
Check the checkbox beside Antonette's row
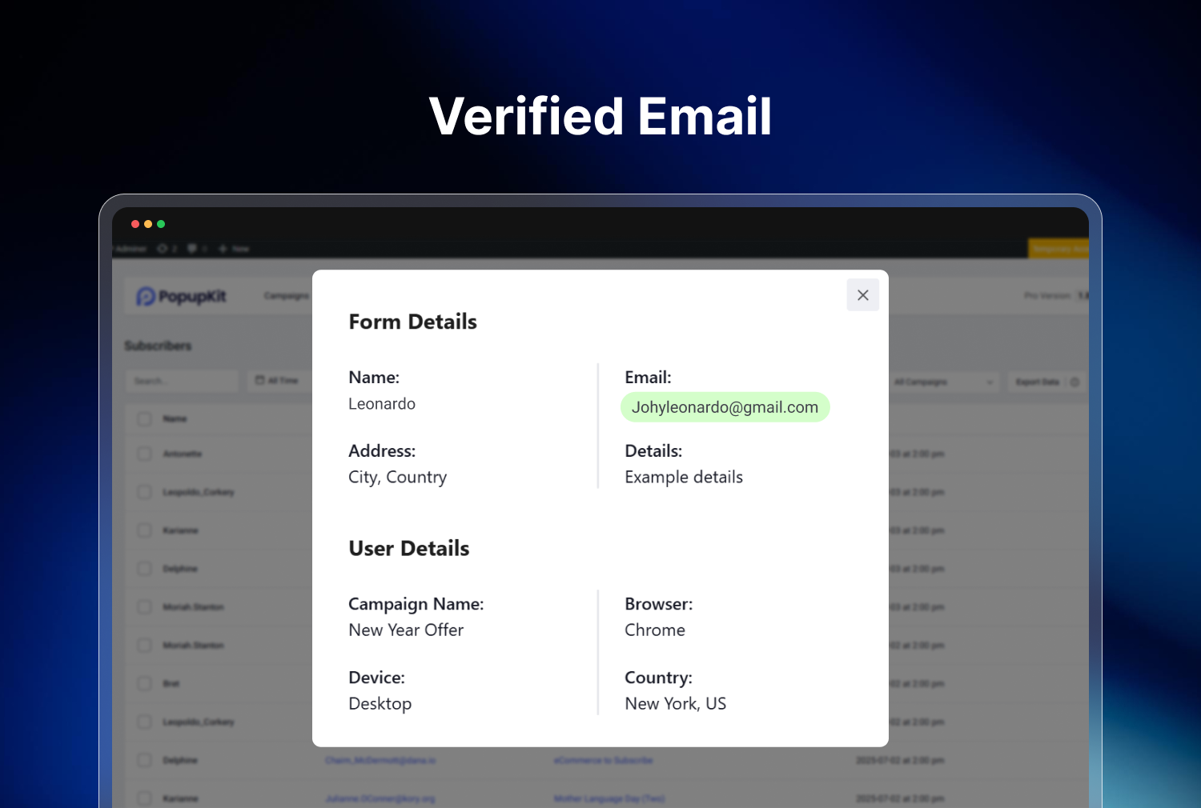coord(143,454)
